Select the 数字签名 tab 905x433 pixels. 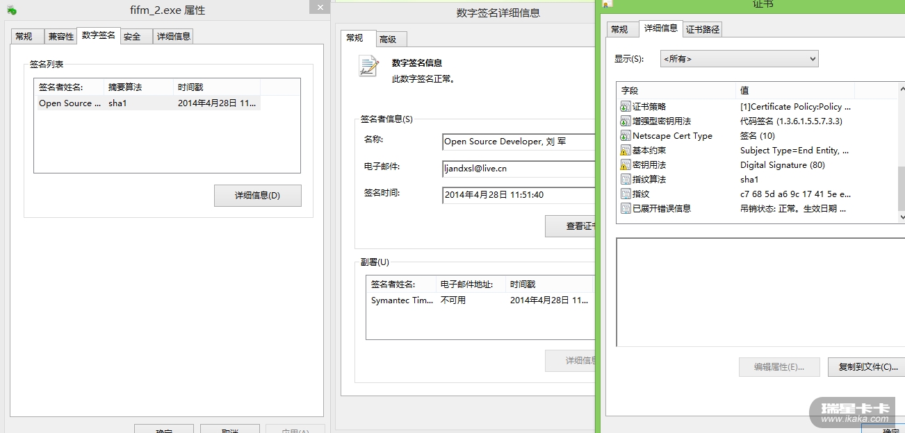pyautogui.click(x=99, y=35)
